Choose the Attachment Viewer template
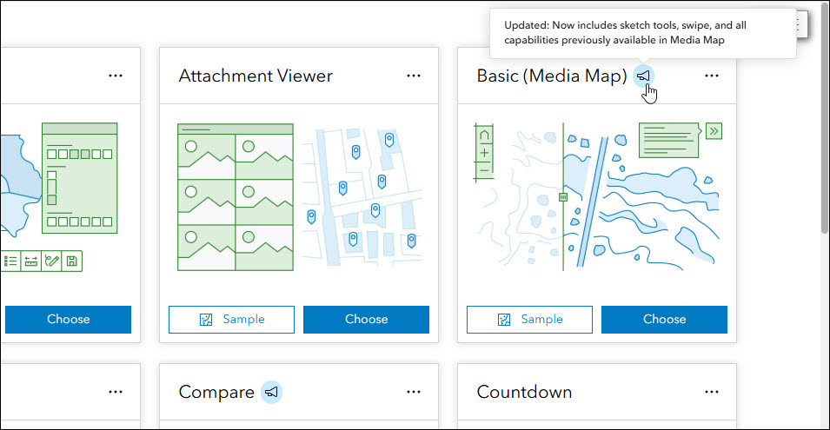The height and width of the screenshot is (430, 830). pos(366,320)
